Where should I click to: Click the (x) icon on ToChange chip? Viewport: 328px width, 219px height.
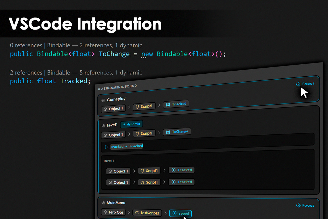168,132
